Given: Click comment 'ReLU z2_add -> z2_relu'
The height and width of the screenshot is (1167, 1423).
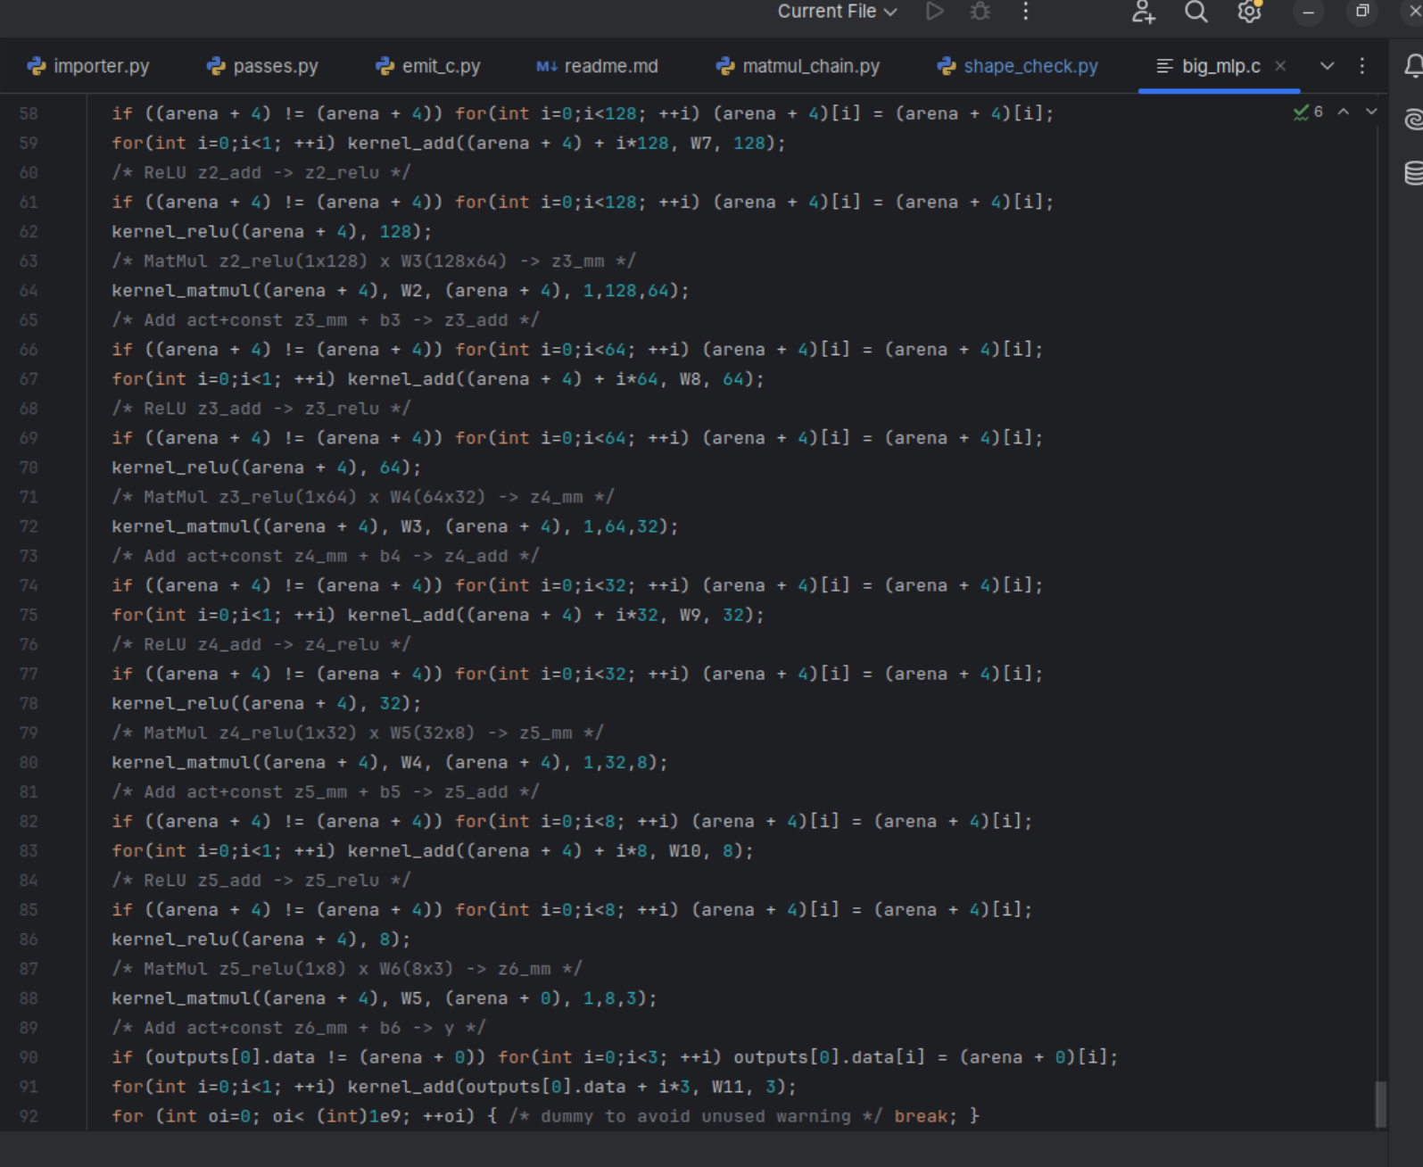Looking at the screenshot, I should pos(261,173).
